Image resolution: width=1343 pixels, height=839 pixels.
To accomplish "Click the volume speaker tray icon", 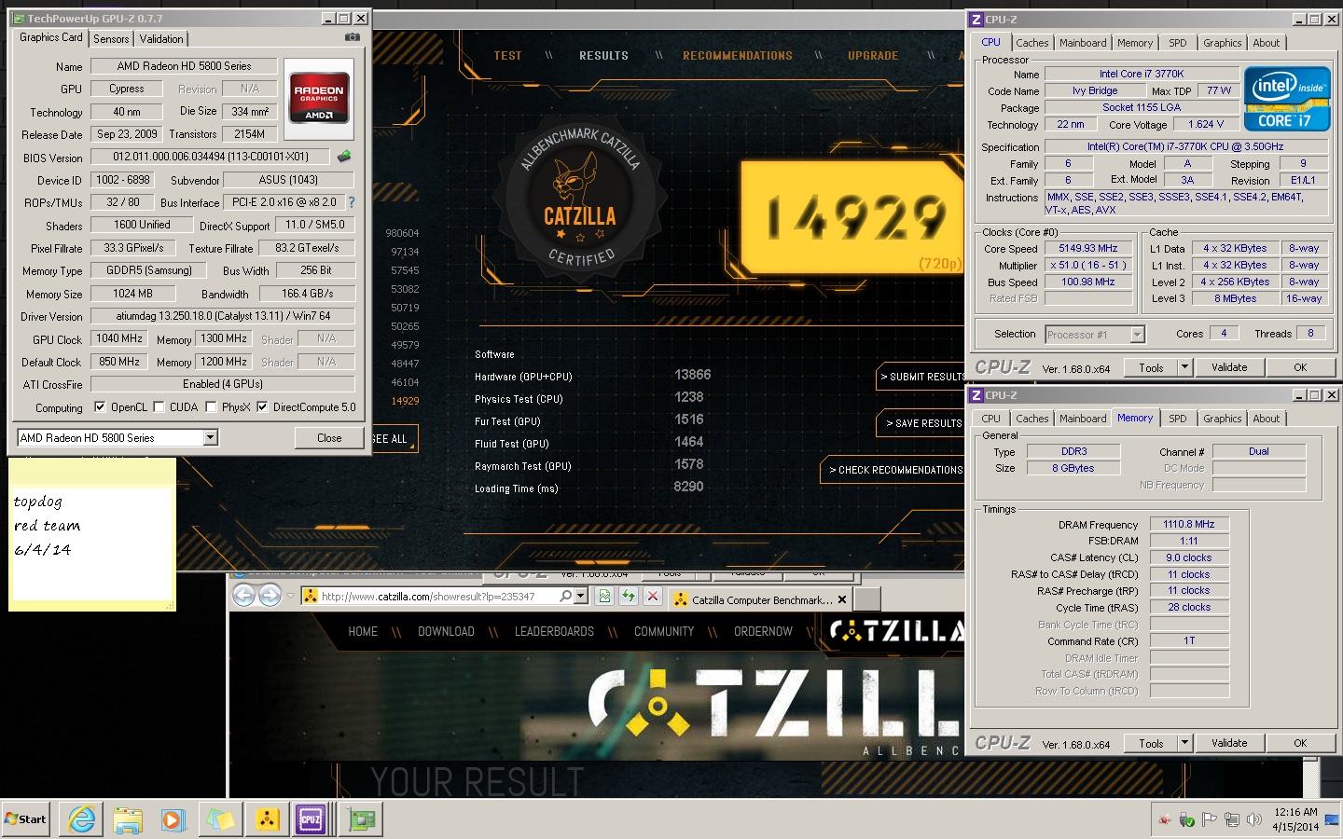I will [1254, 819].
